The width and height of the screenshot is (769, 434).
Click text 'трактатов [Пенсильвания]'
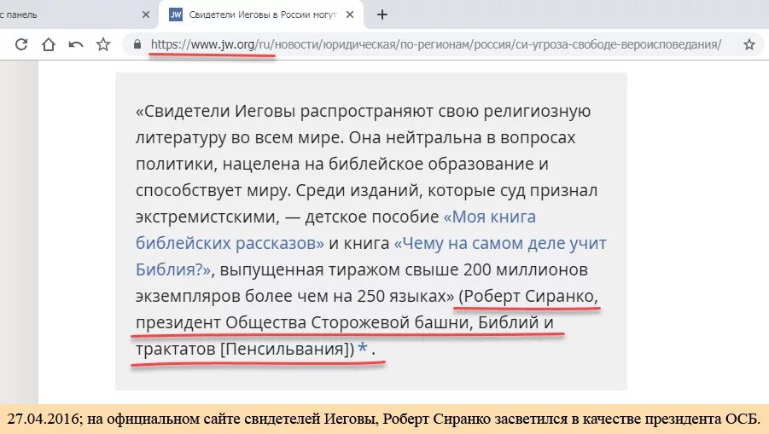[242, 350]
